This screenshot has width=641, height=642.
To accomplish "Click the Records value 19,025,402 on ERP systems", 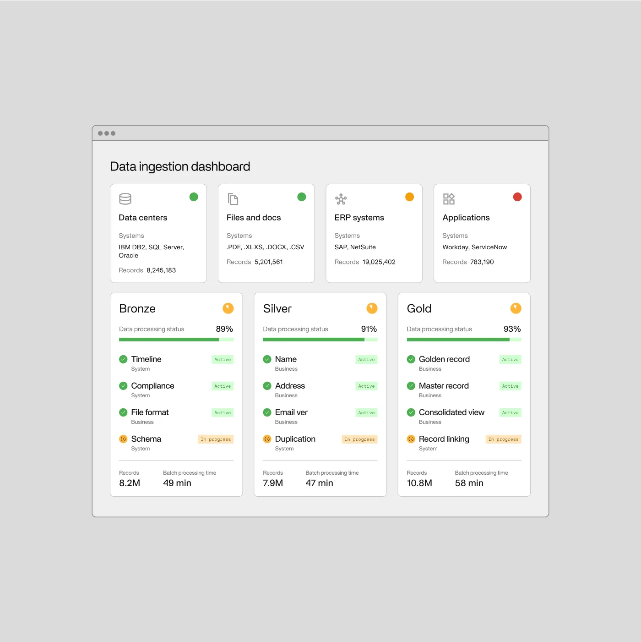I will coord(379,262).
